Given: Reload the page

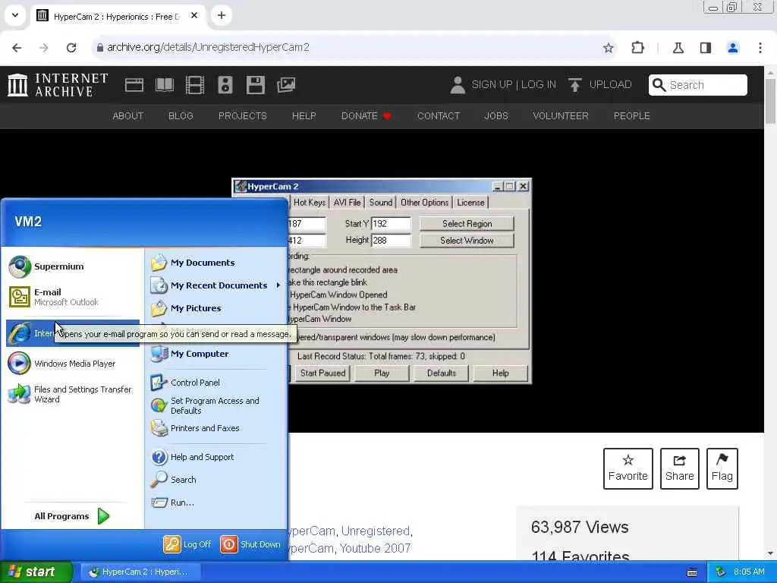Looking at the screenshot, I should click(71, 48).
